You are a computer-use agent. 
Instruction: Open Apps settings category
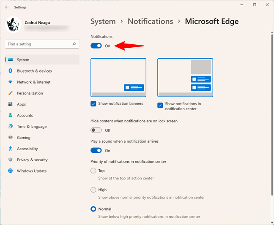pos(42,104)
